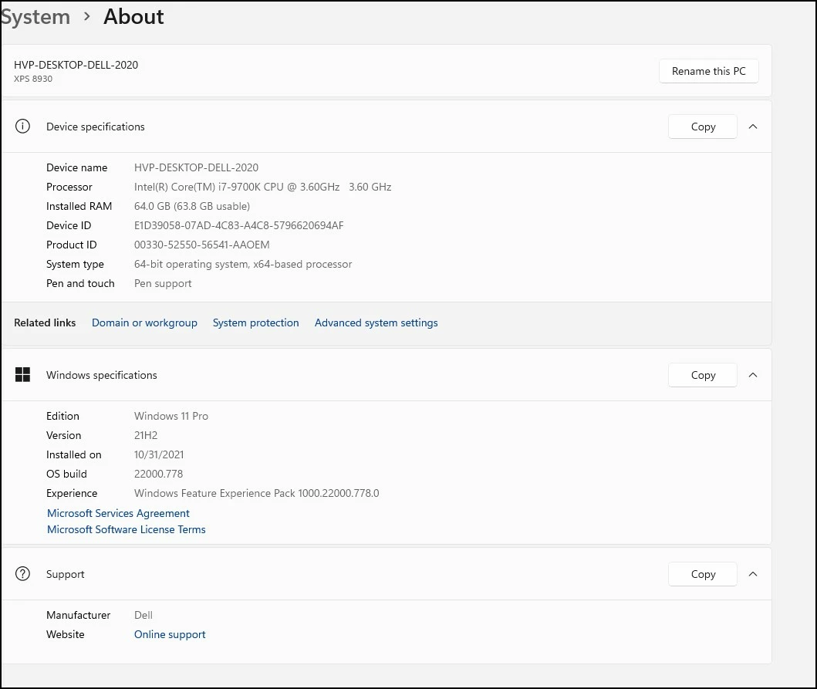The image size is (817, 689).
Task: Click the Experience label
Action: pyautogui.click(x=72, y=493)
